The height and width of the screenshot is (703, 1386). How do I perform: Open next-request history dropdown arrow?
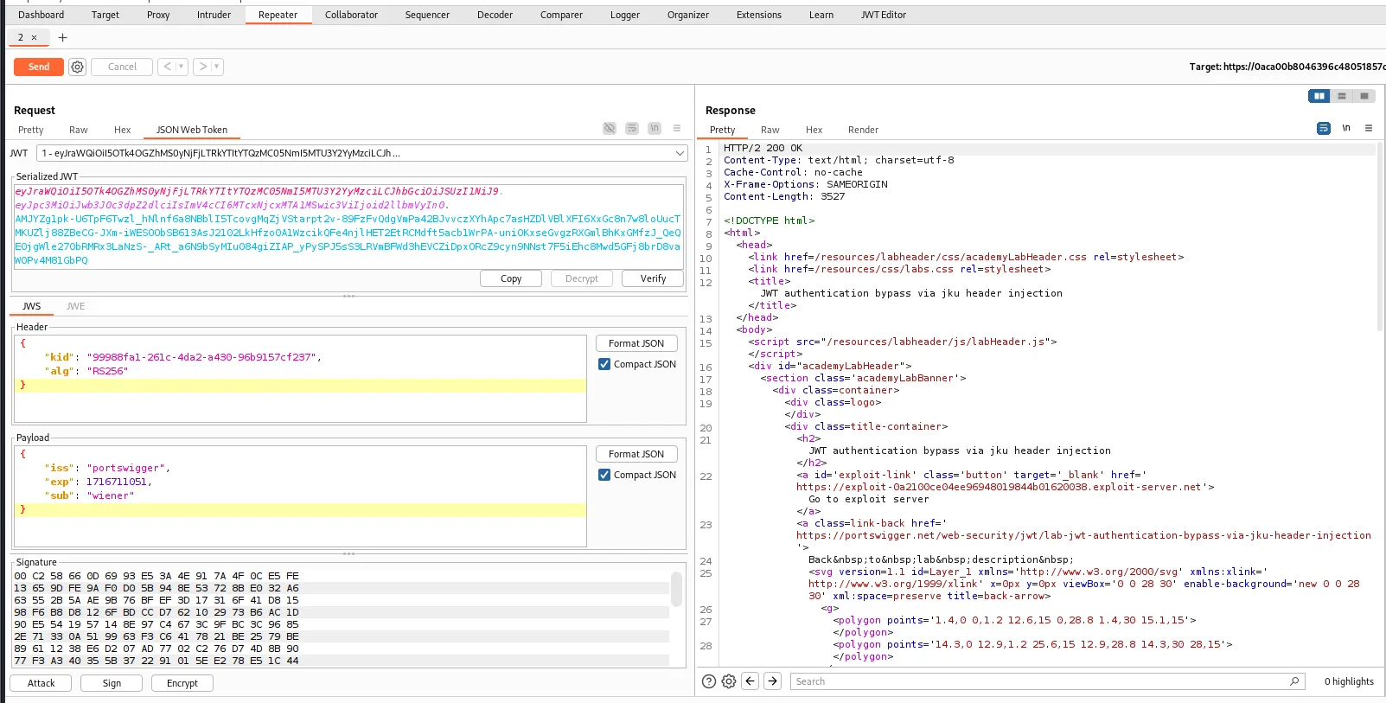click(x=217, y=67)
